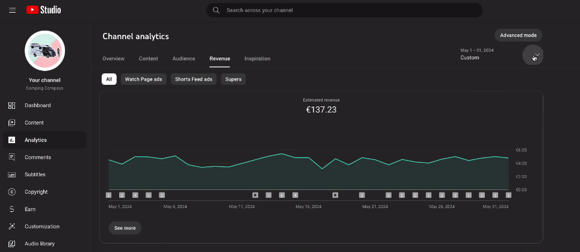Screen dimensions: 580x252
Task: Click the €0.00 axis label
Action: coord(521,189)
